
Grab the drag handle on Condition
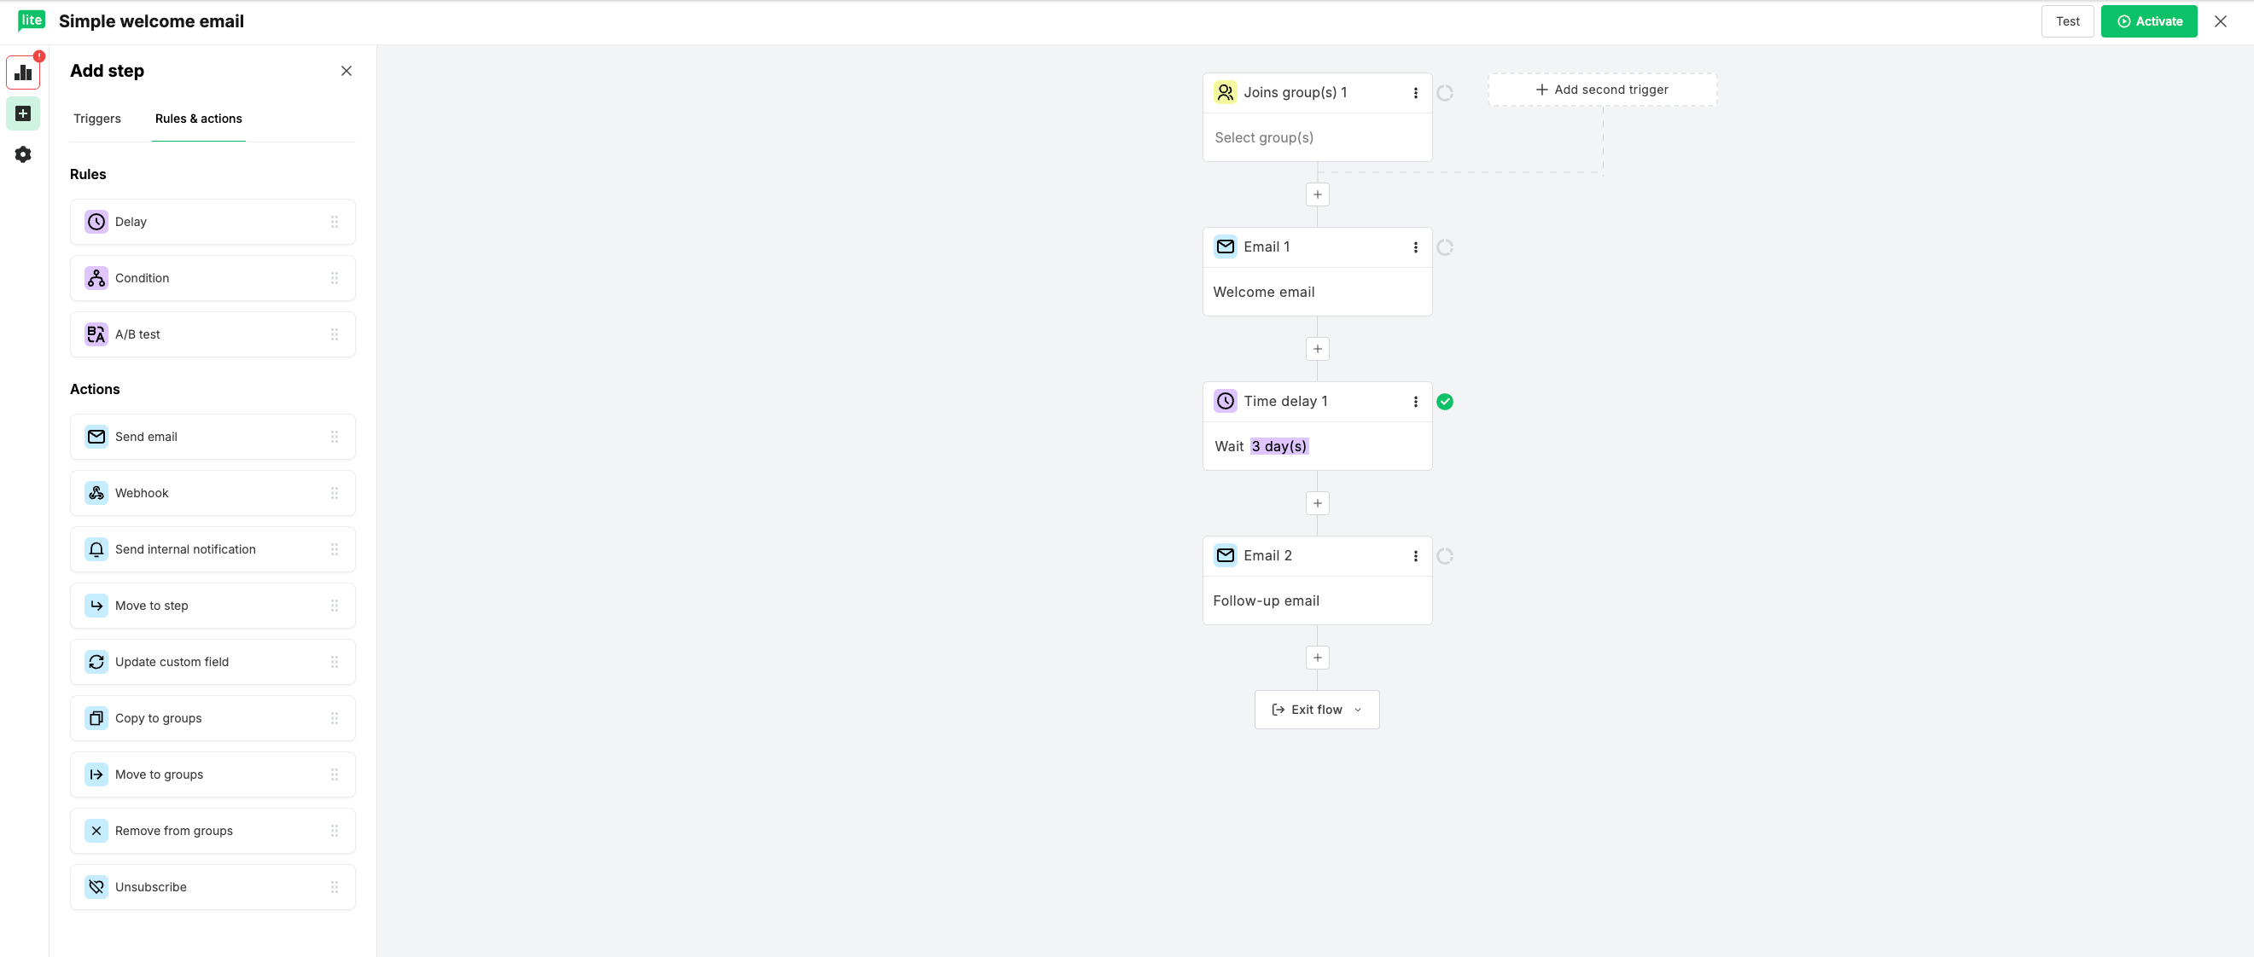click(335, 278)
